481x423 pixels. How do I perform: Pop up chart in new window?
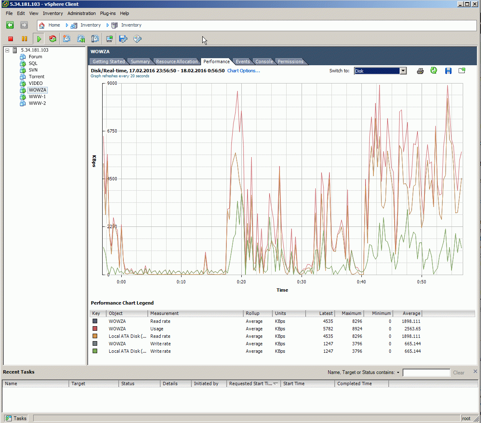click(x=461, y=71)
